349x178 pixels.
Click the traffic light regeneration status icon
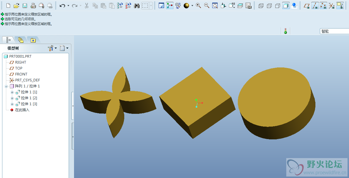point(286,31)
